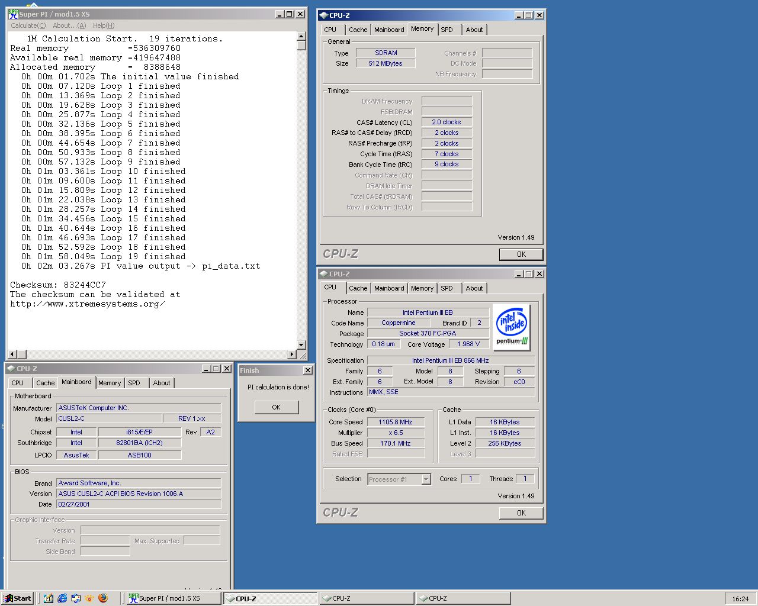Click the Bank Cycle Time 9 clocks value

tap(447, 164)
